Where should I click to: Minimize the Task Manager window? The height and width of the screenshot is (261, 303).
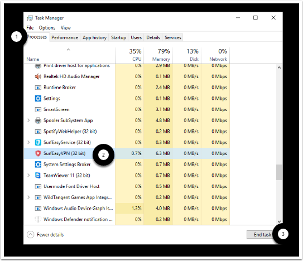tap(238, 18)
